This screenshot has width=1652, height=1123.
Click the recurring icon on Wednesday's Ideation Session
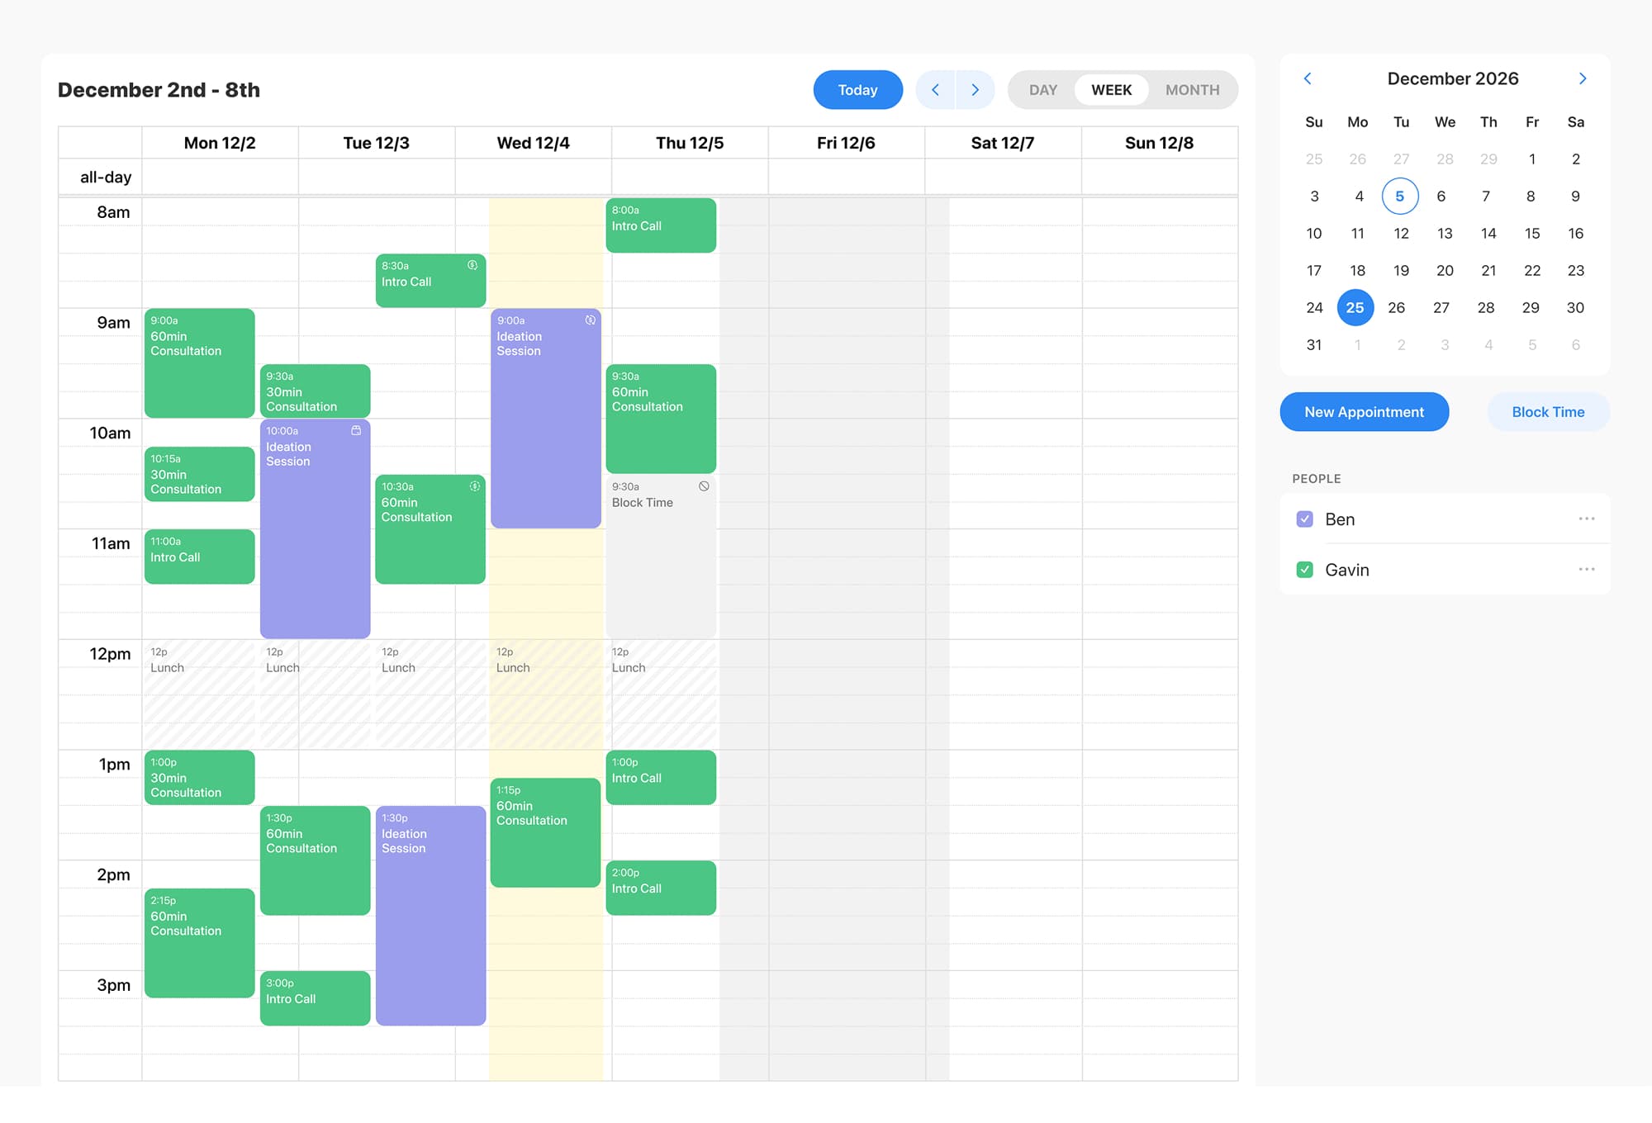pyautogui.click(x=589, y=321)
